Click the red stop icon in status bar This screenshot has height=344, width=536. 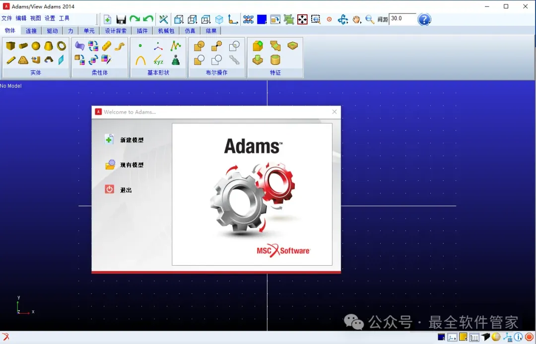[x=529, y=337]
